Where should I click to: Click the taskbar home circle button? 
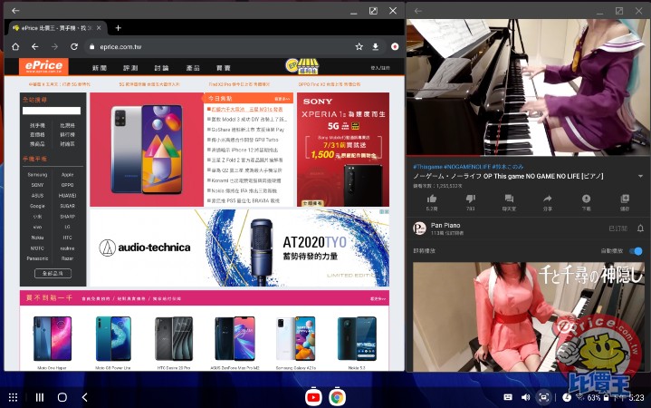pyautogui.click(x=62, y=397)
